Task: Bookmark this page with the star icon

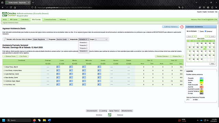Action: point(182,8)
